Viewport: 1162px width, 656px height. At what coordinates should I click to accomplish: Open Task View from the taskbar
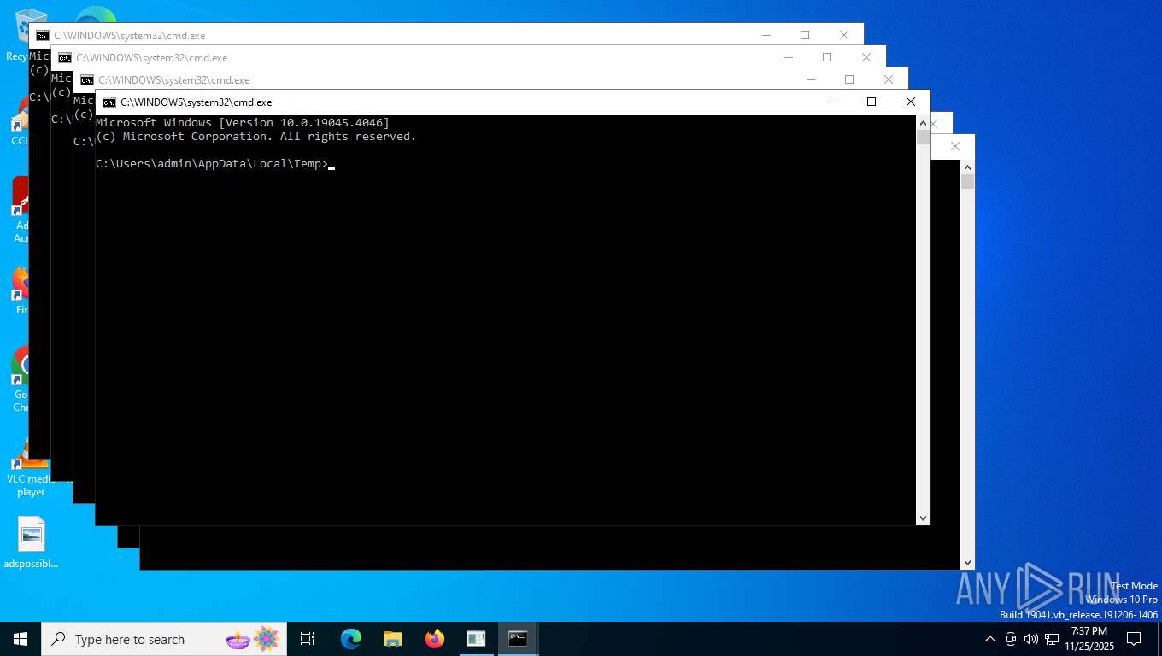[x=308, y=639]
